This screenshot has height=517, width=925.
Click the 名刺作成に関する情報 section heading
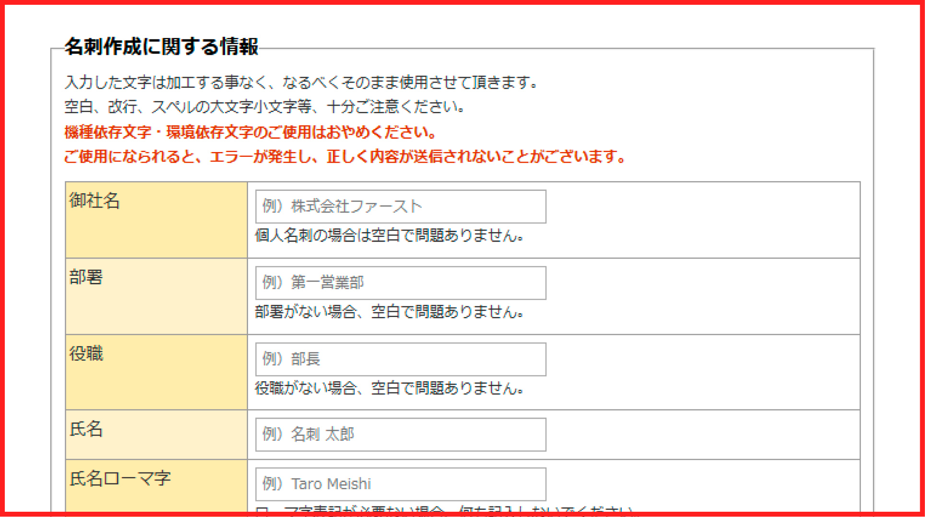pos(162,47)
